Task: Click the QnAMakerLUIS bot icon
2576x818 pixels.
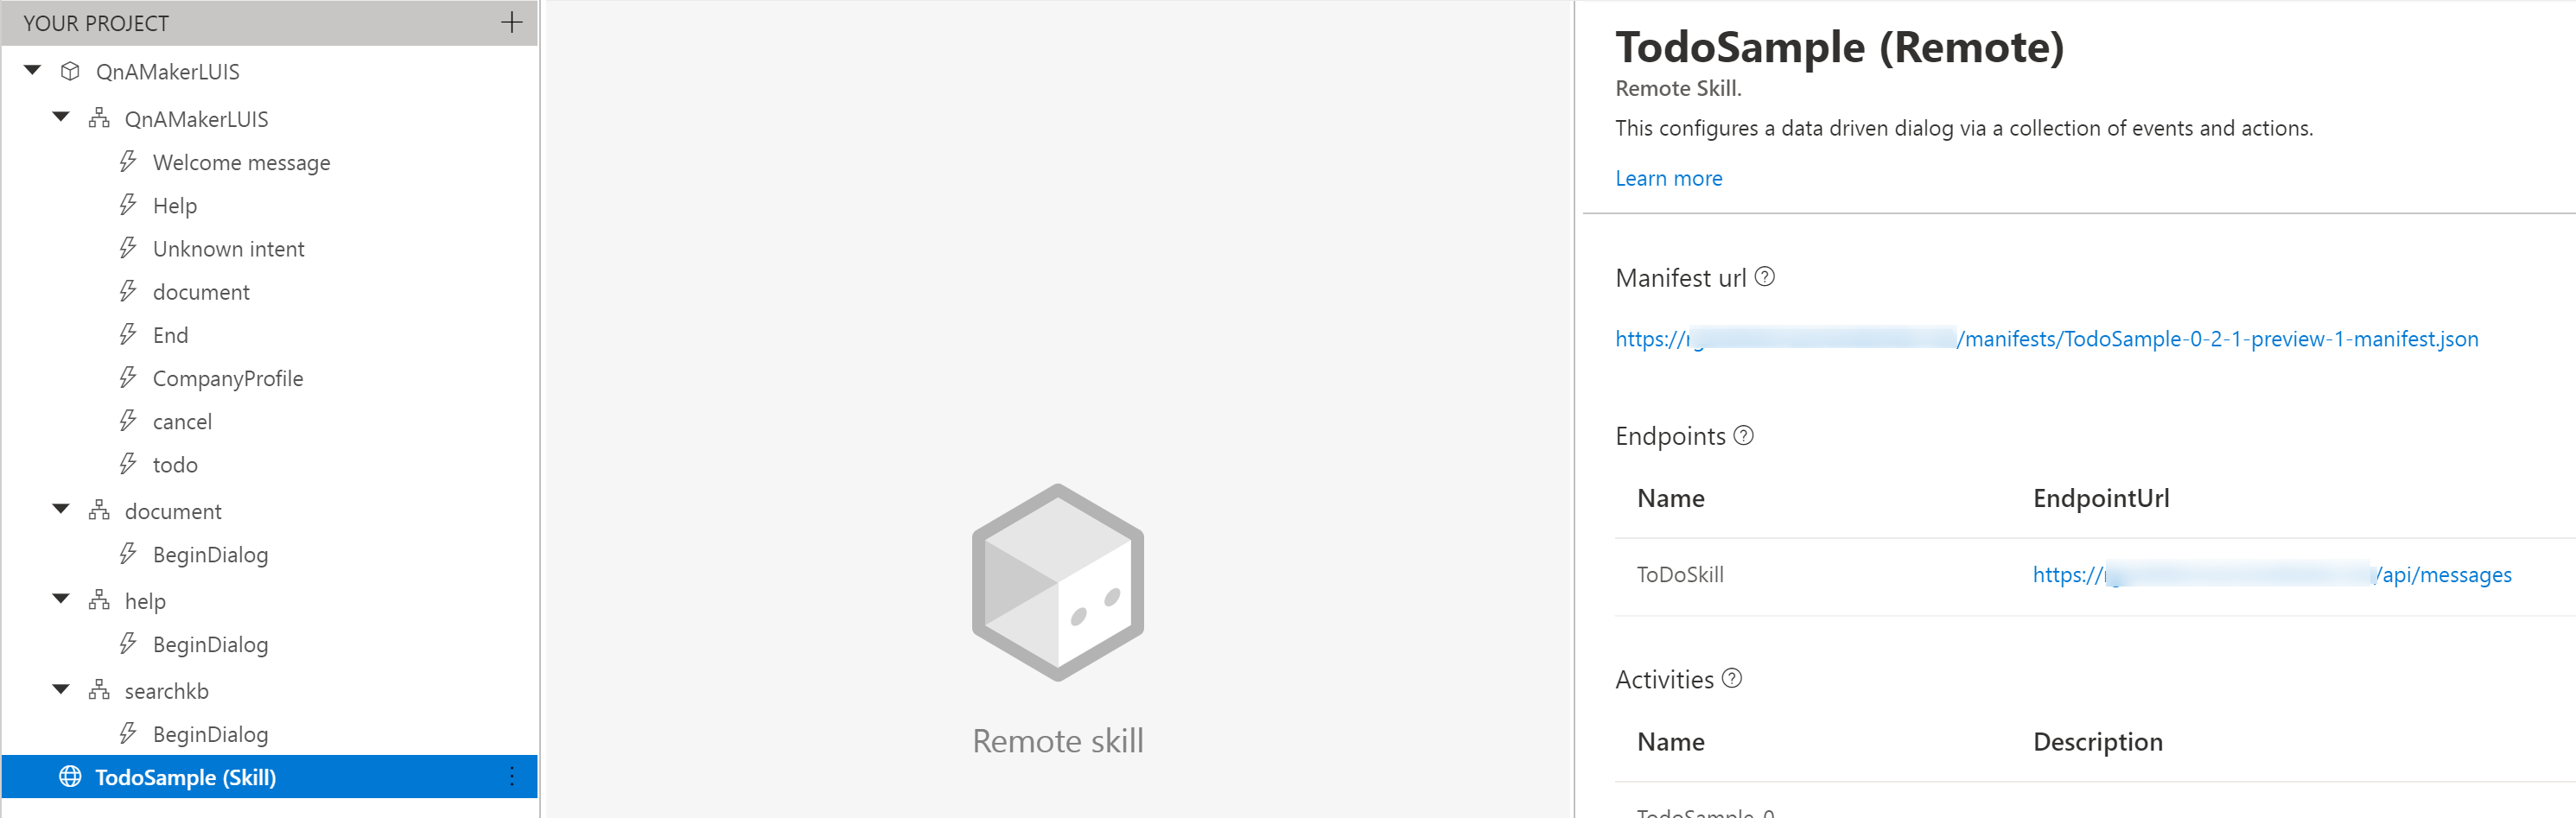Action: coord(70,71)
